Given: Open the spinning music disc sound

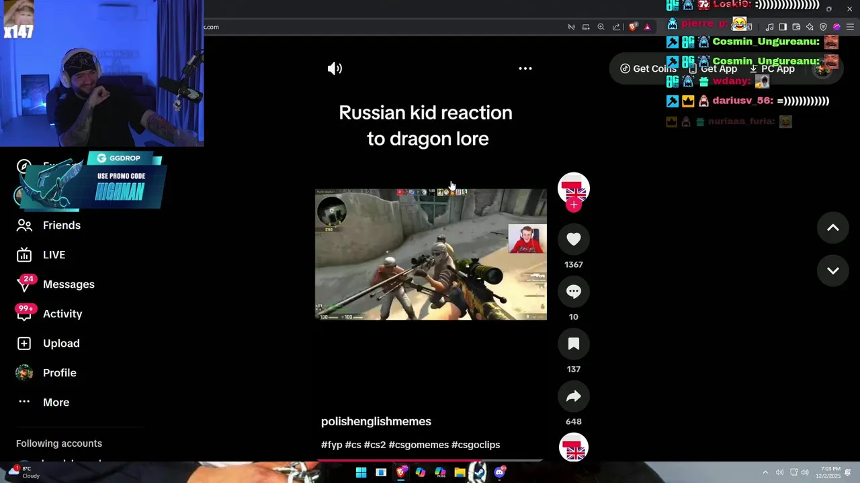Looking at the screenshot, I should pos(574,448).
